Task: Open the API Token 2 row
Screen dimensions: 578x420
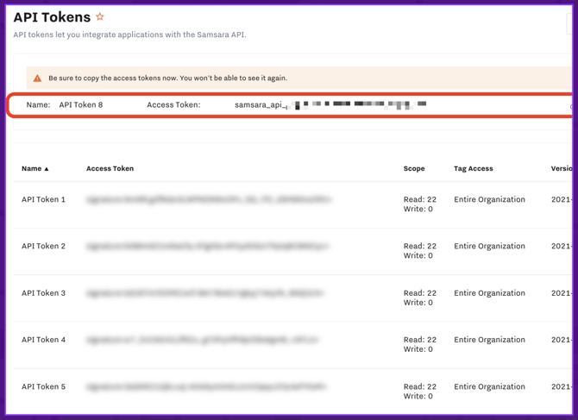Action: [x=43, y=247]
